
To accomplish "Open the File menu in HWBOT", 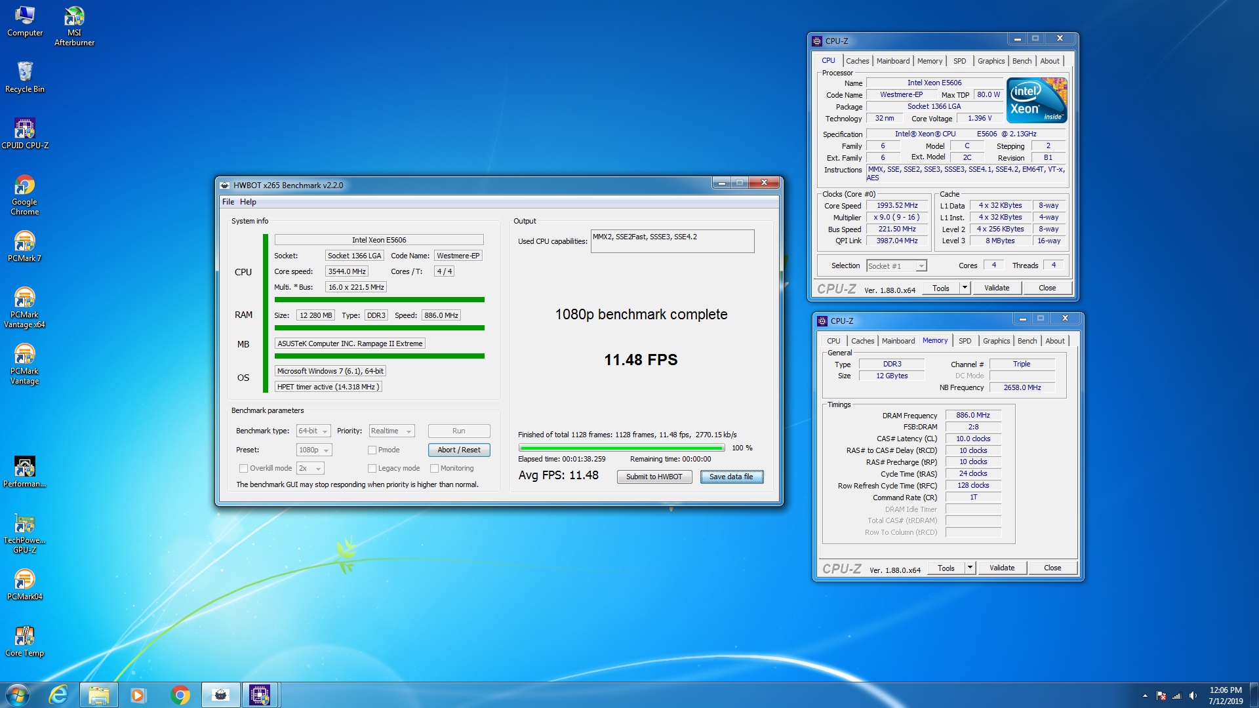I will (x=228, y=202).
